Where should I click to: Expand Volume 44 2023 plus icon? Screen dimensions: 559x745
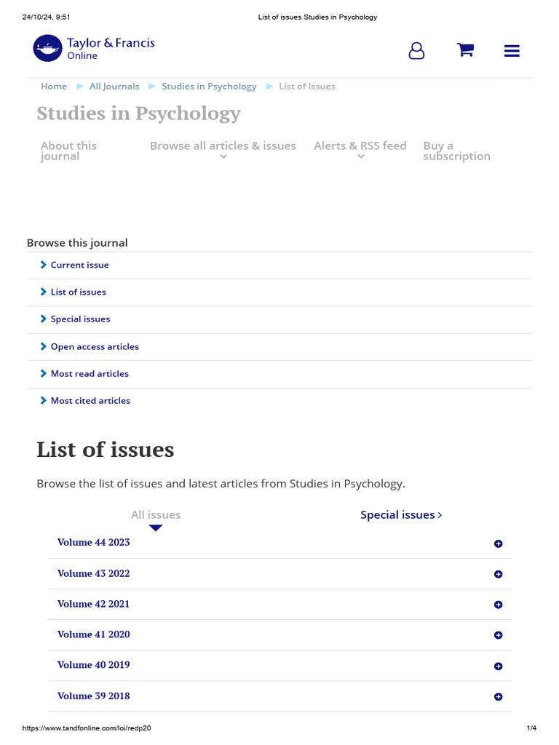[498, 543]
